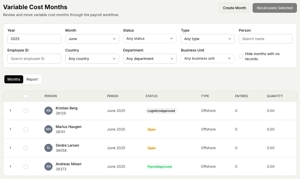Open the Any country dropdown
This screenshot has height=179, width=300.
tap(92, 59)
